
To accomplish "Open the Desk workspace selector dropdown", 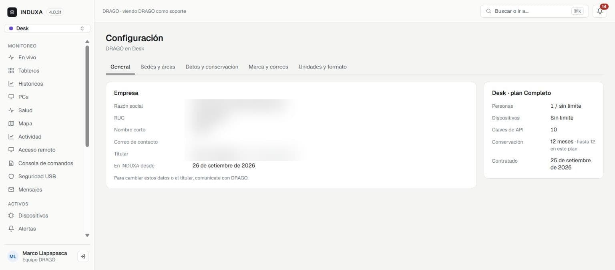I will point(47,28).
